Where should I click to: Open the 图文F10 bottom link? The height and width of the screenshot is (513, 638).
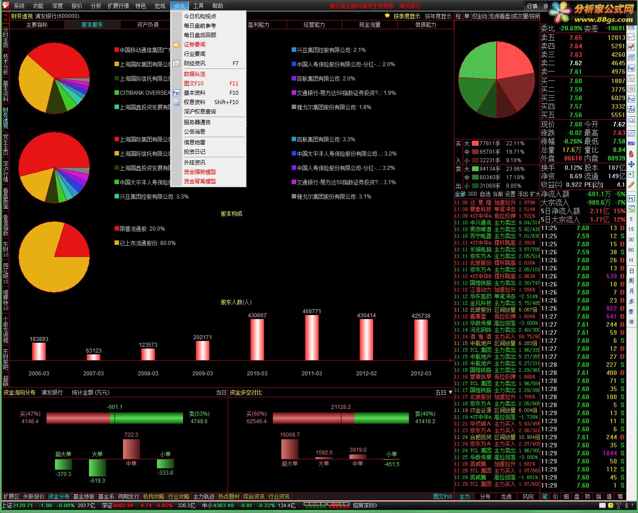point(443,496)
